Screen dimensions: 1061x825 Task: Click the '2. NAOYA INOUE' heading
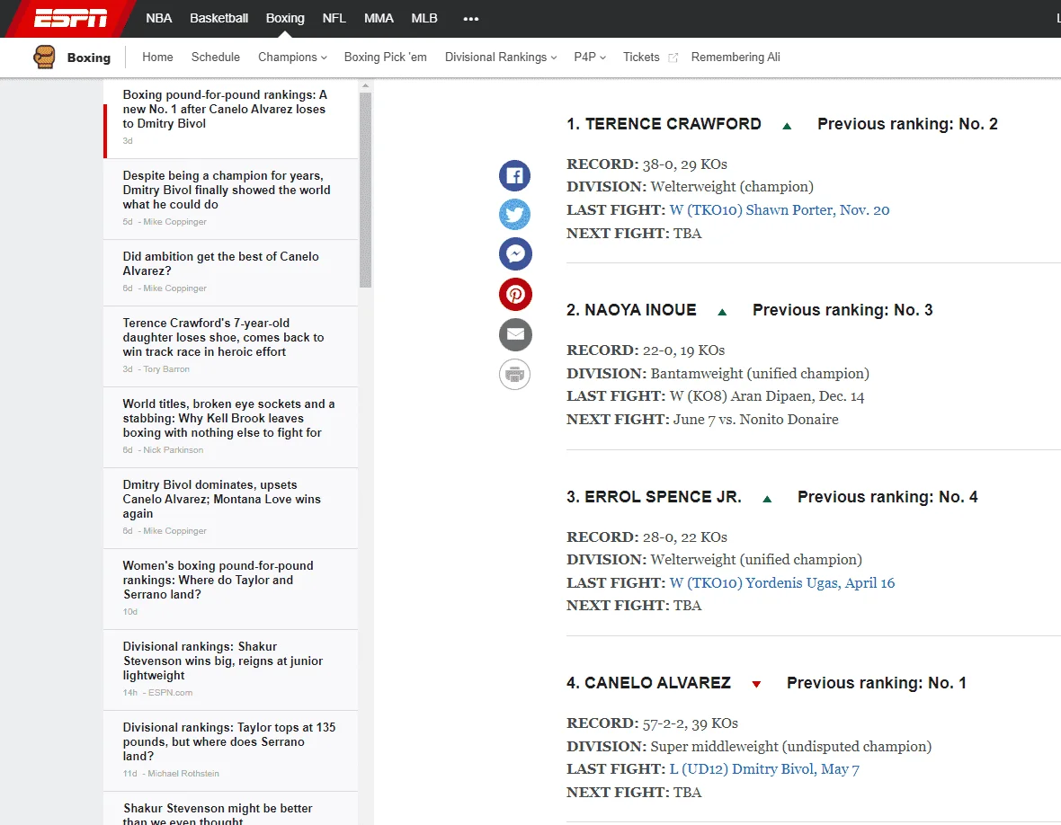[631, 310]
